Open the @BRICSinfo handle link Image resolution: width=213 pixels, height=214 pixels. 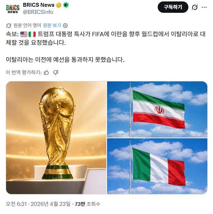pyautogui.click(x=38, y=12)
